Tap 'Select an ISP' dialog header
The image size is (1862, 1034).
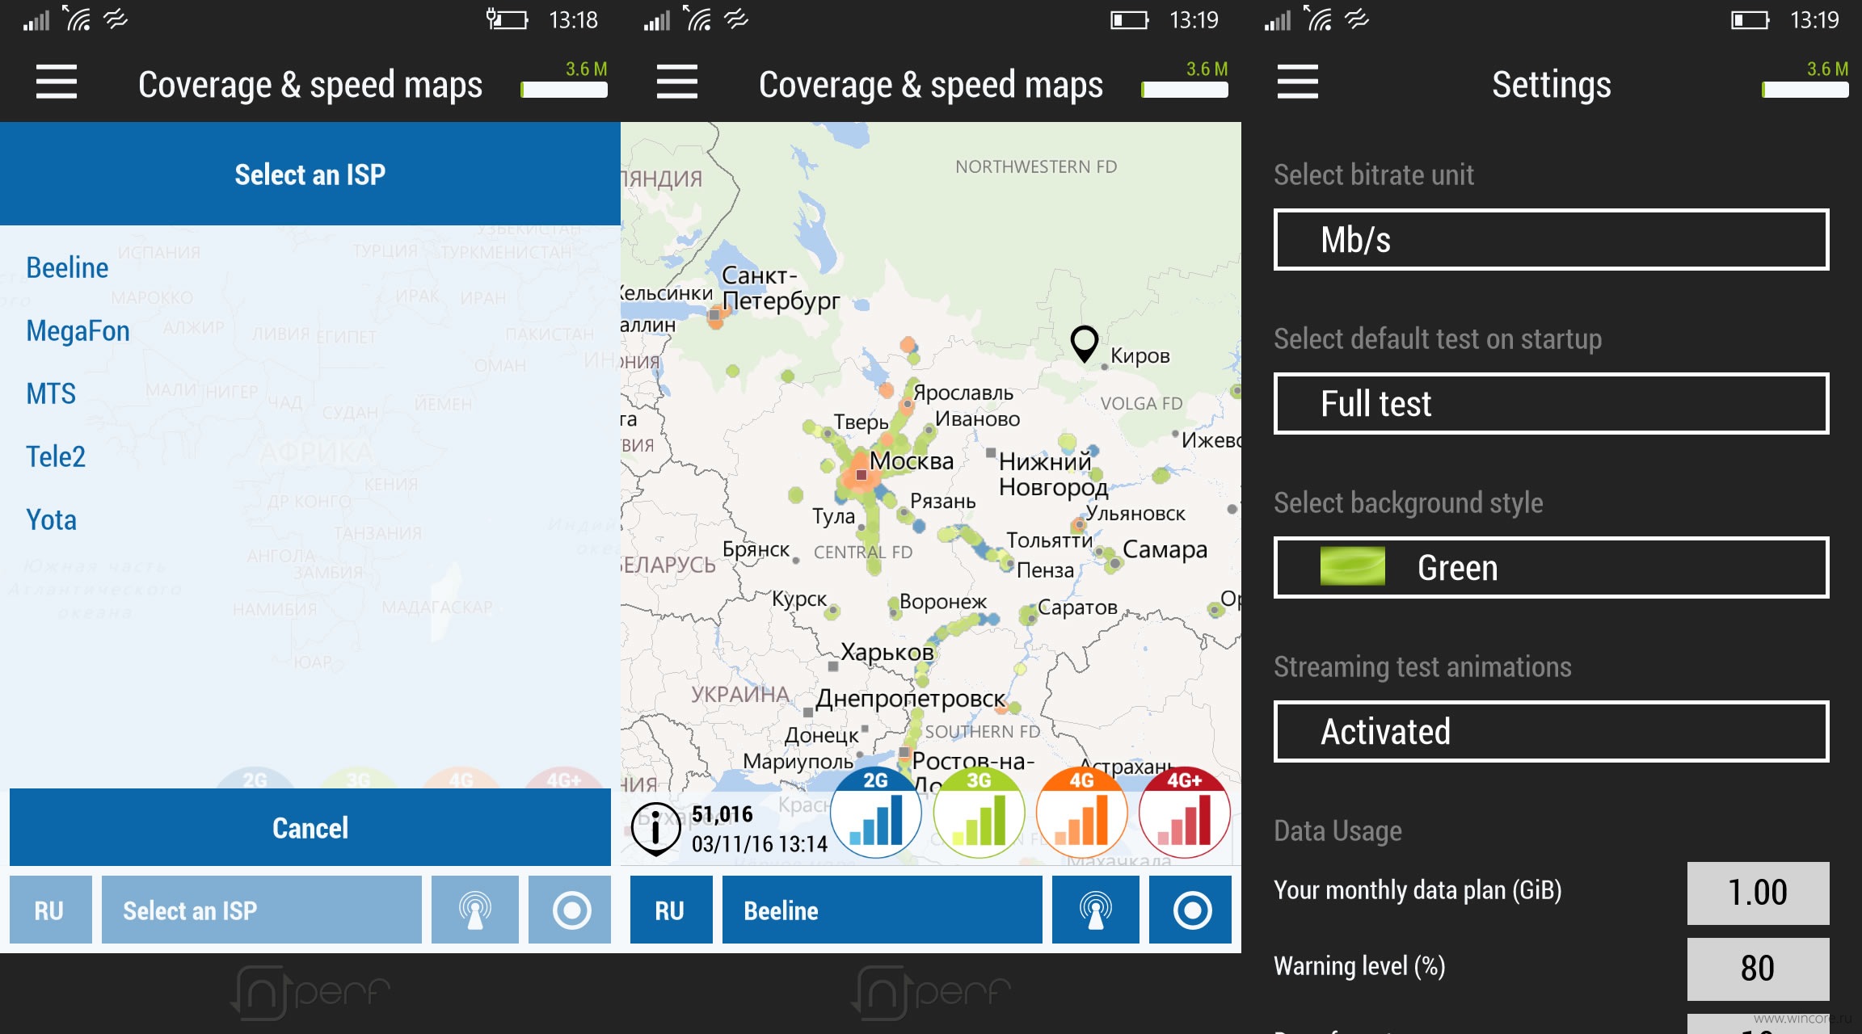[x=310, y=174]
